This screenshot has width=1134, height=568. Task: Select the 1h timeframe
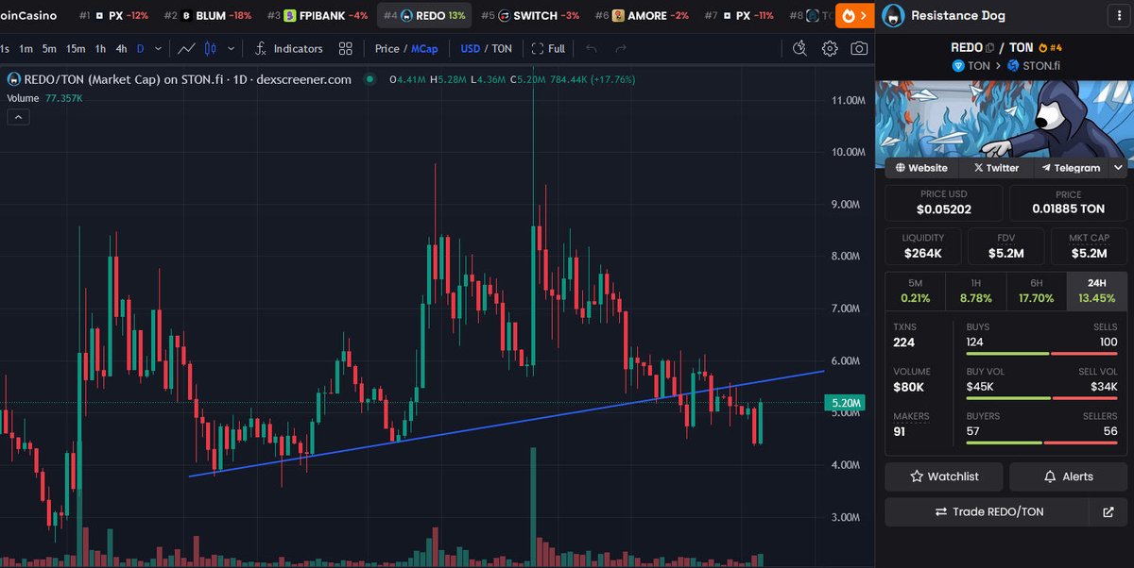pyautogui.click(x=99, y=48)
